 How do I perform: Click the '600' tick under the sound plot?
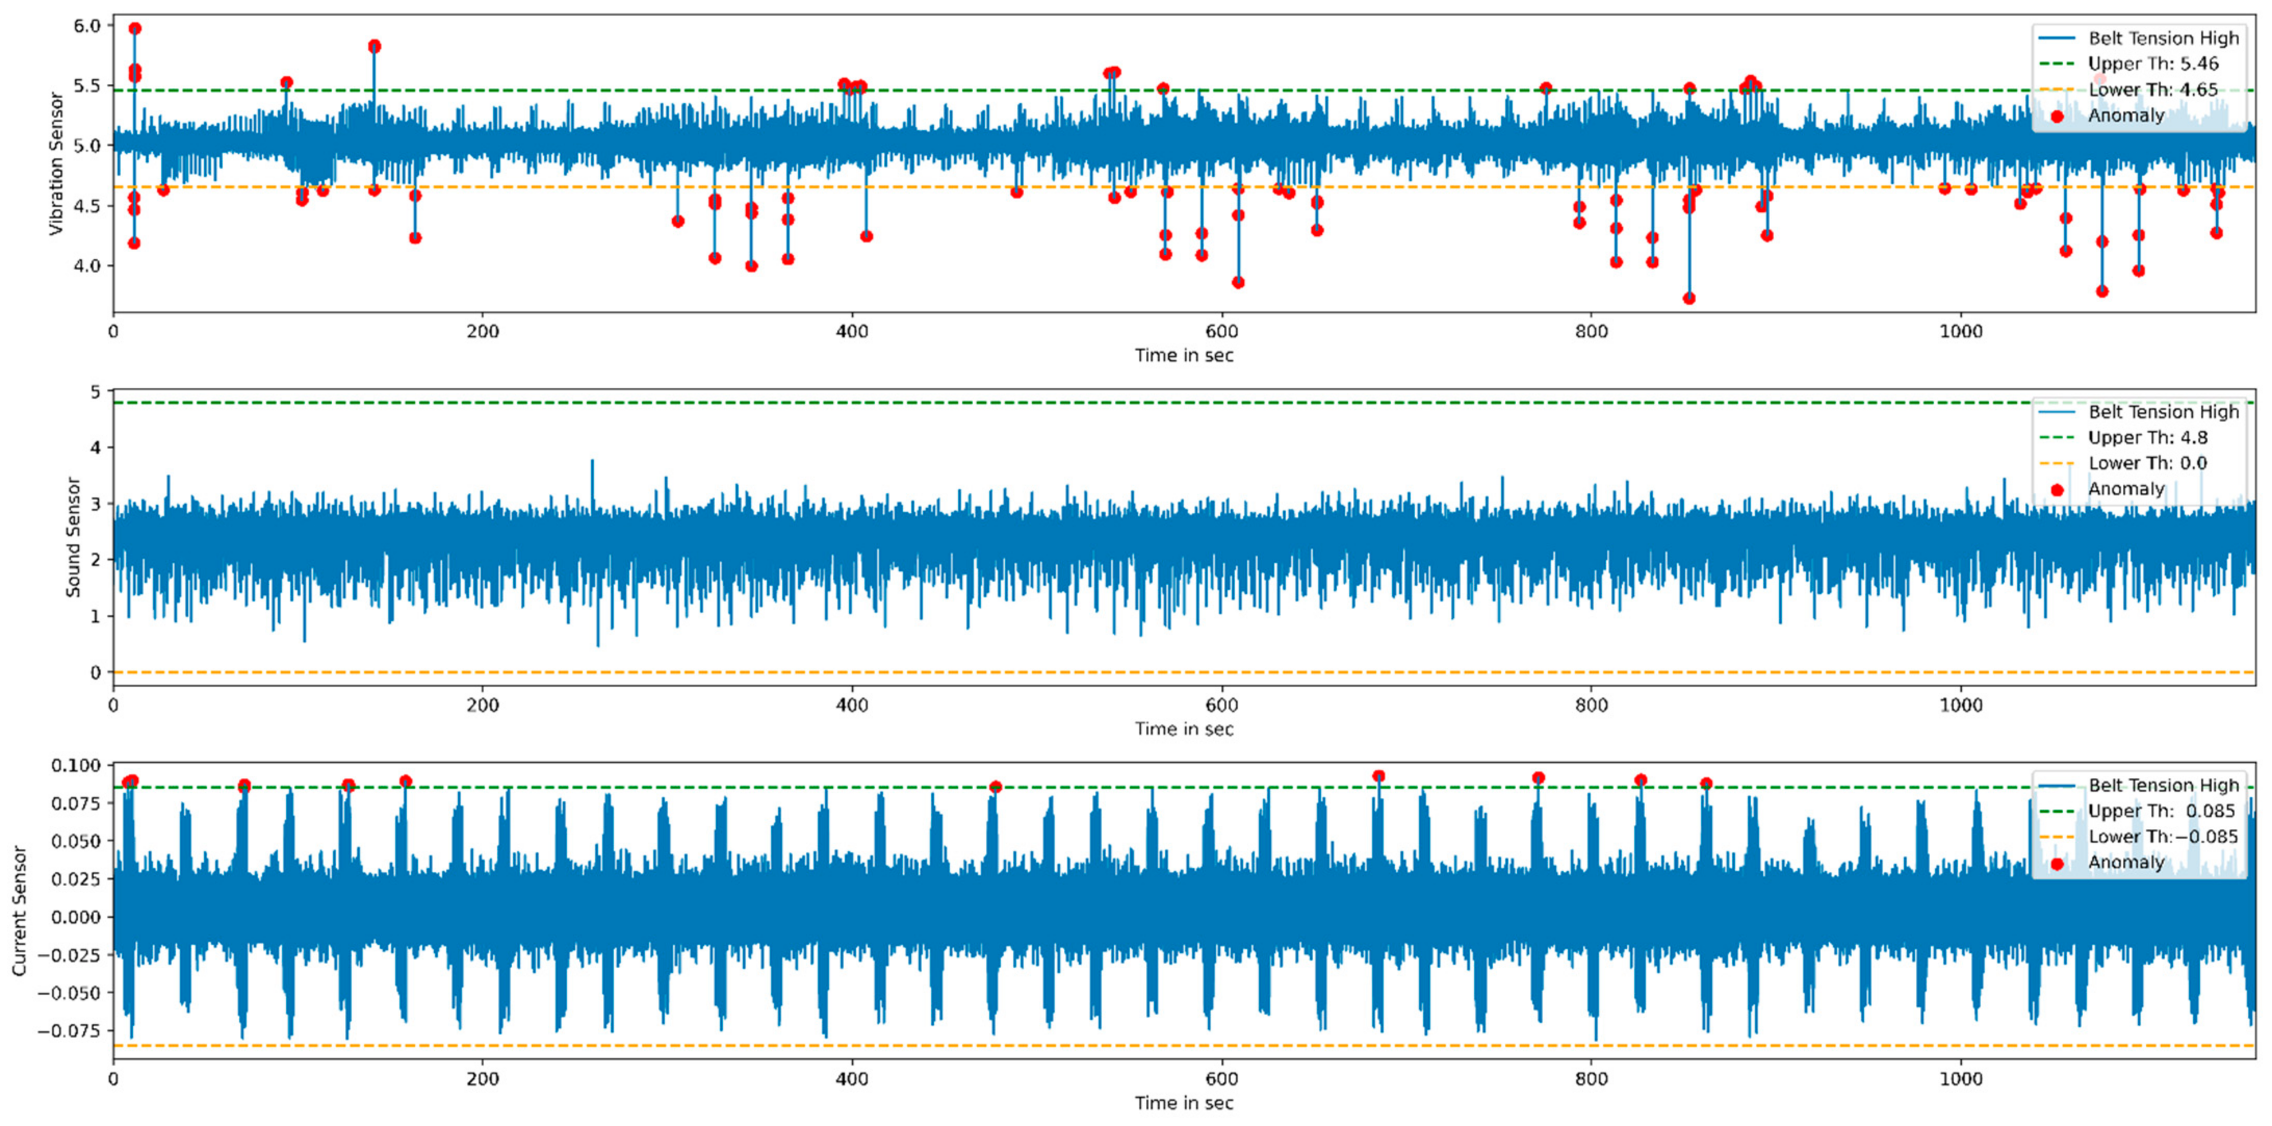1221,705
